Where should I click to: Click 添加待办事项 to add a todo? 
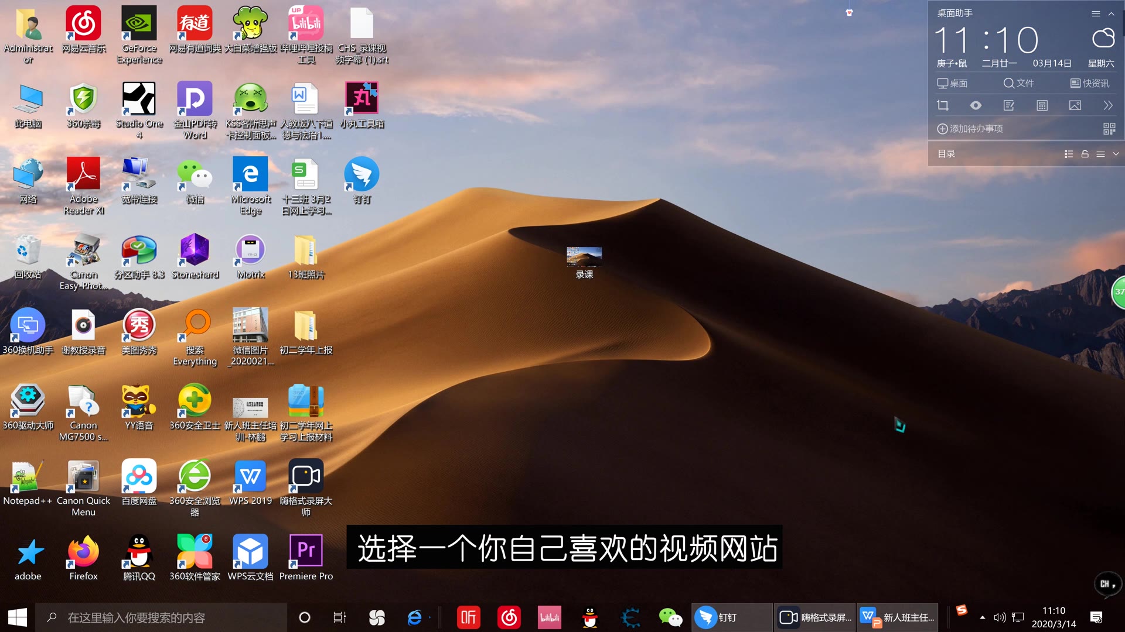coord(970,128)
